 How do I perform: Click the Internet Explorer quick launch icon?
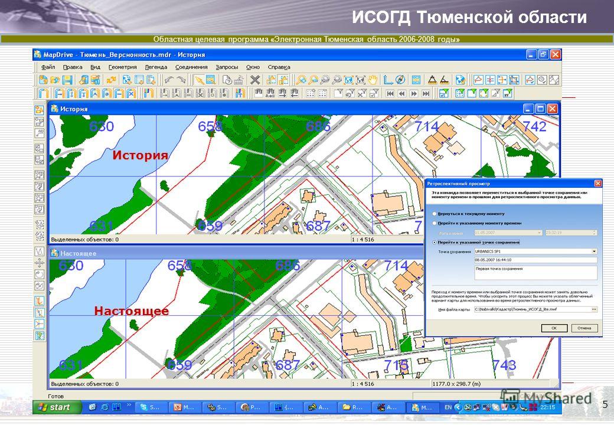104,407
